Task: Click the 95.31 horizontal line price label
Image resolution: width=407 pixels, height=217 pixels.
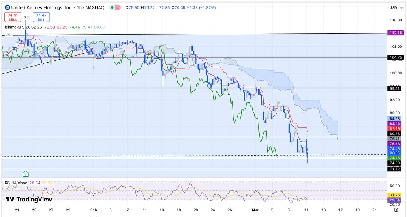Action: (394, 89)
